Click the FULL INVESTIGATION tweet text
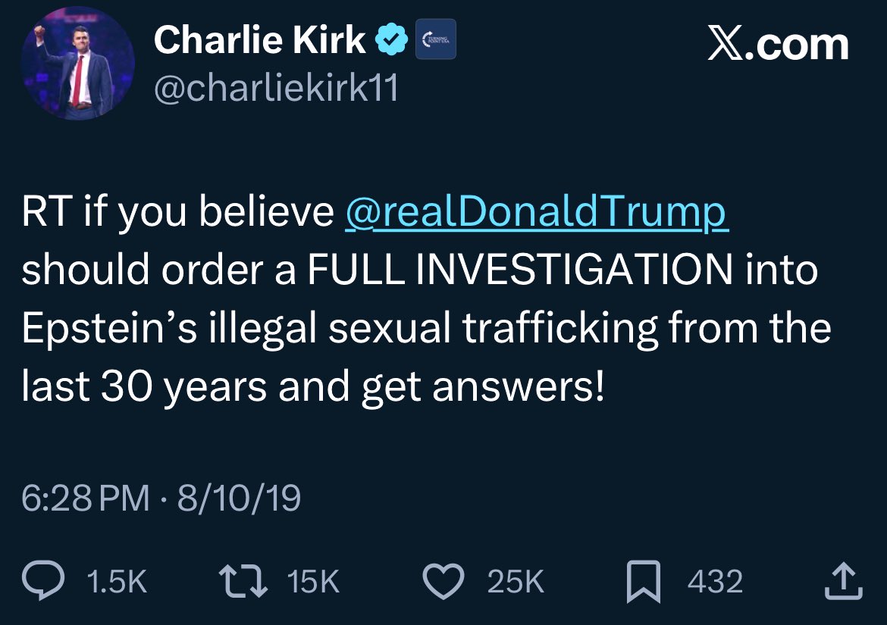Screen dimensions: 887x625 click(520, 269)
